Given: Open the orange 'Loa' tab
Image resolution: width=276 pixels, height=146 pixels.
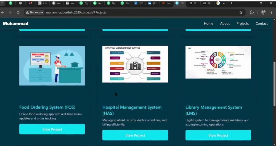Looking at the screenshot, I should (166, 3).
